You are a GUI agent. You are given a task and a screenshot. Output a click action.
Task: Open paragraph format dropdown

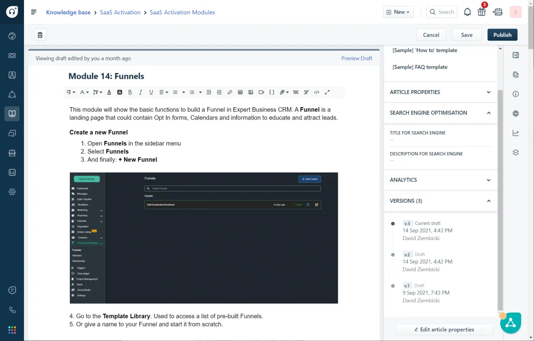[71, 92]
